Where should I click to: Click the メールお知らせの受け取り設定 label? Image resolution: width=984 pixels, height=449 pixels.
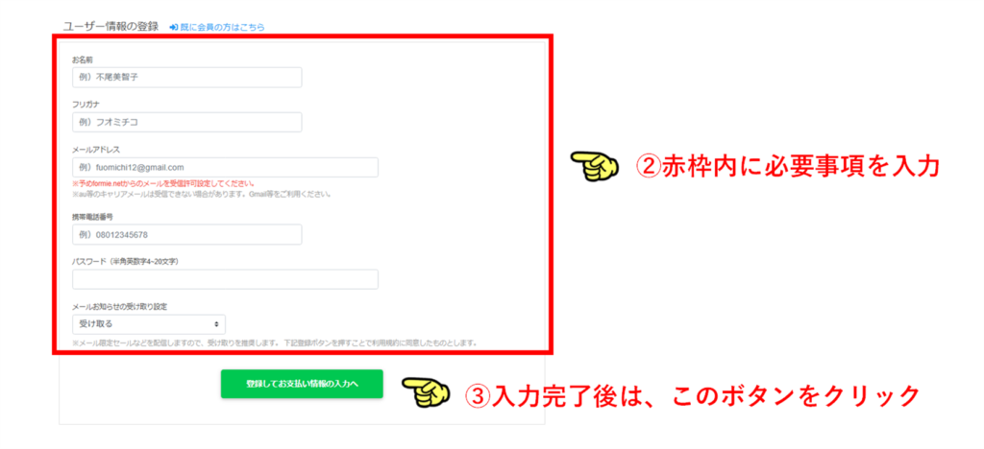[x=119, y=307]
